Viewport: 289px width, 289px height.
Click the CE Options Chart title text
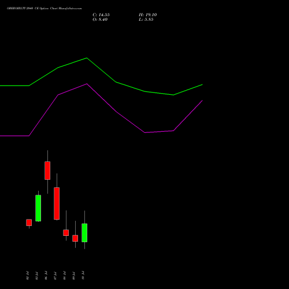pos(44,9)
